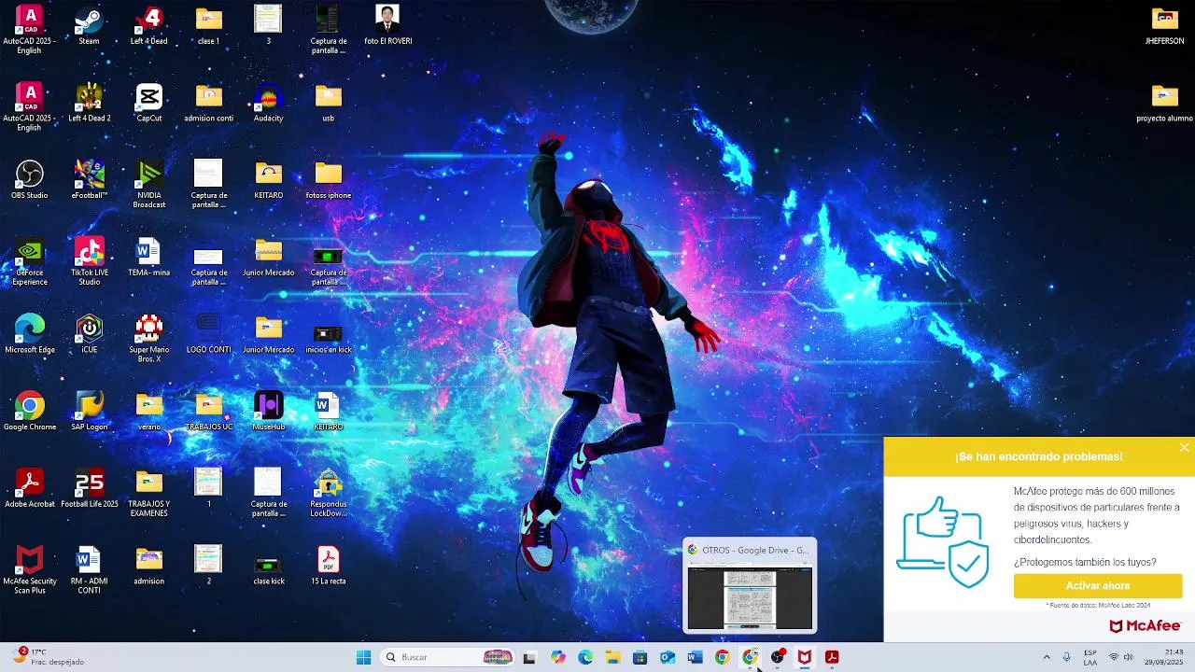Select the usb folder
The image size is (1195, 672).
tap(328, 103)
